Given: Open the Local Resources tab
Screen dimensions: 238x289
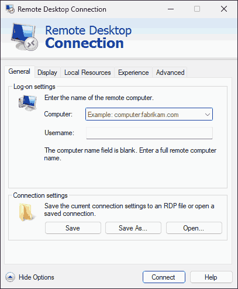Looking at the screenshot, I should click(88, 73).
